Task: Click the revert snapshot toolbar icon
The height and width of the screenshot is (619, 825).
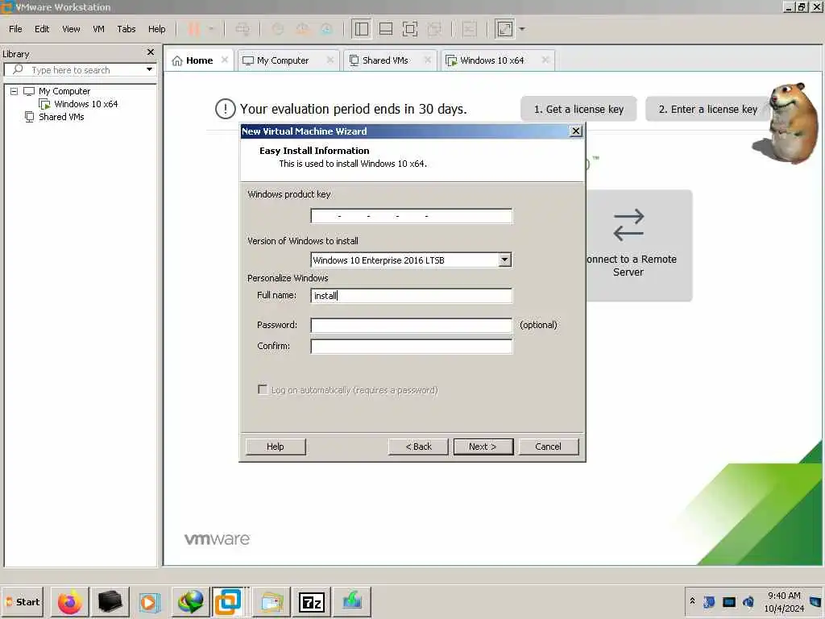Action: pos(303,29)
